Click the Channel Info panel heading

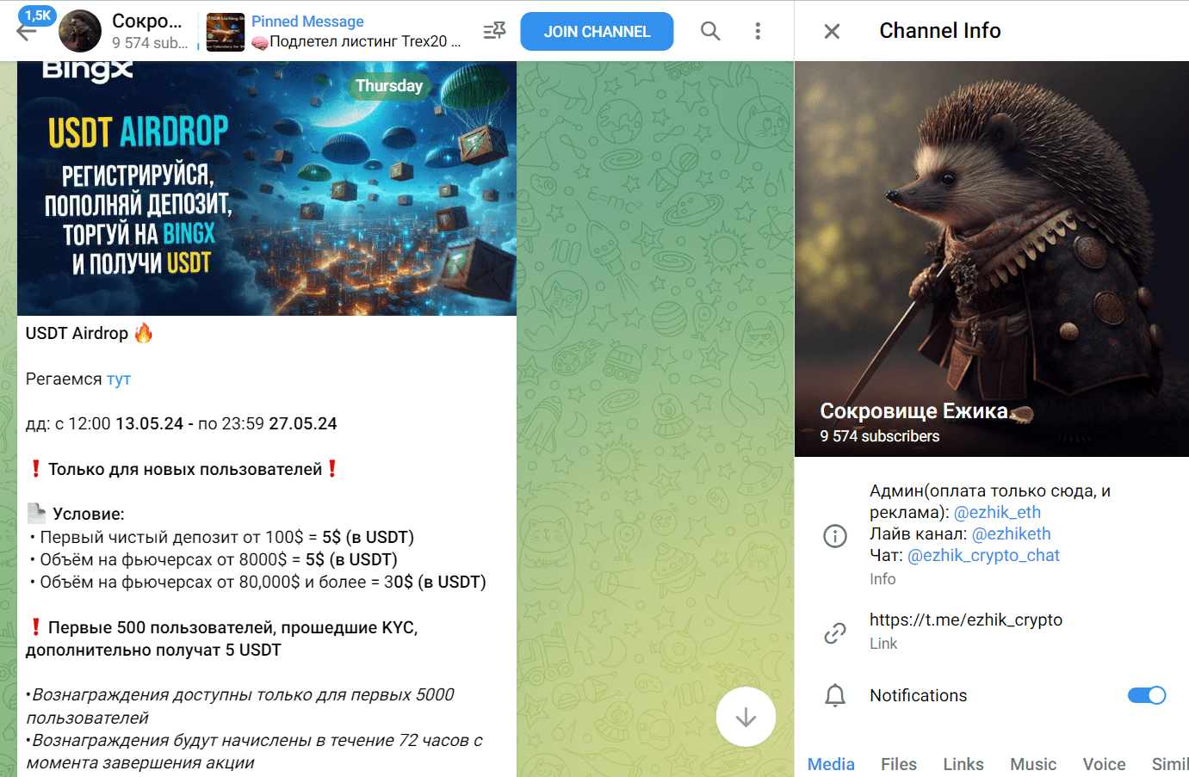point(939,31)
